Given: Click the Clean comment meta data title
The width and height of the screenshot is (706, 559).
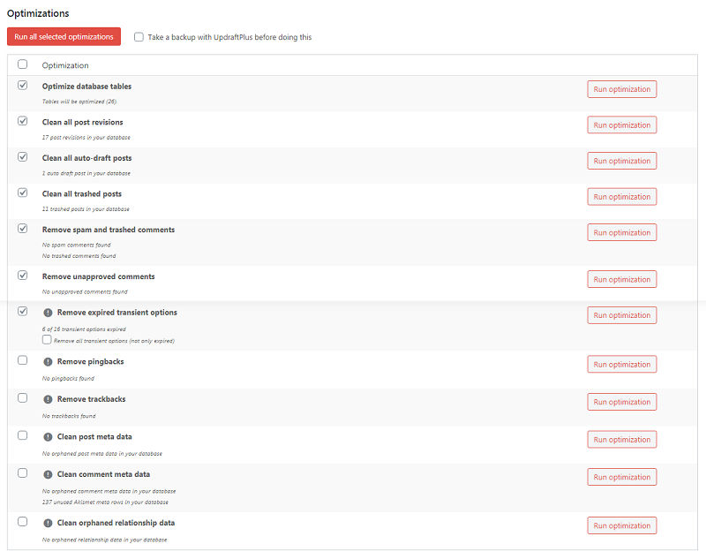Looking at the screenshot, I should coord(103,474).
